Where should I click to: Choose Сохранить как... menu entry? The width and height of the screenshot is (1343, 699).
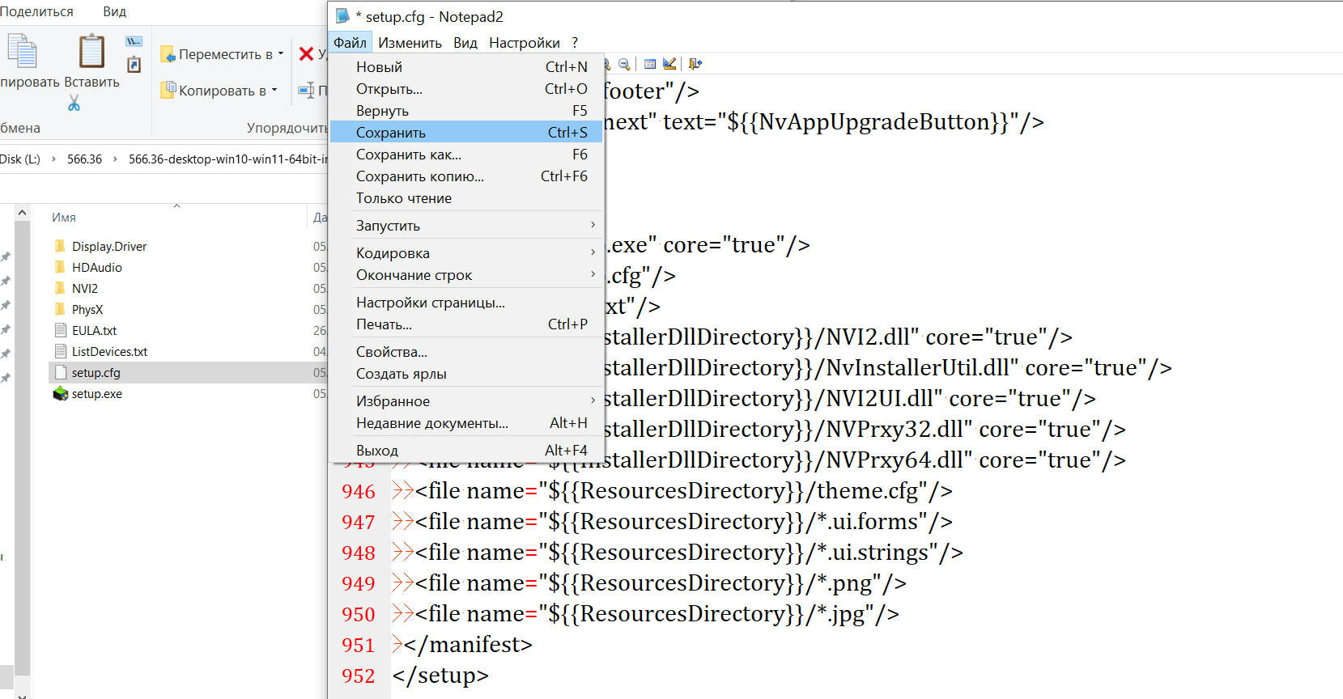pos(467,154)
